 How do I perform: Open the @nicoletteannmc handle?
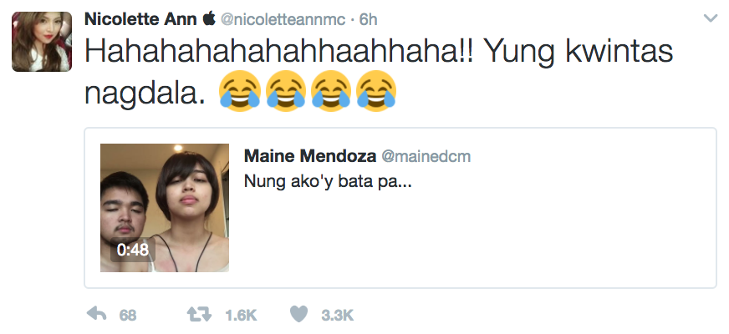pyautogui.click(x=278, y=18)
